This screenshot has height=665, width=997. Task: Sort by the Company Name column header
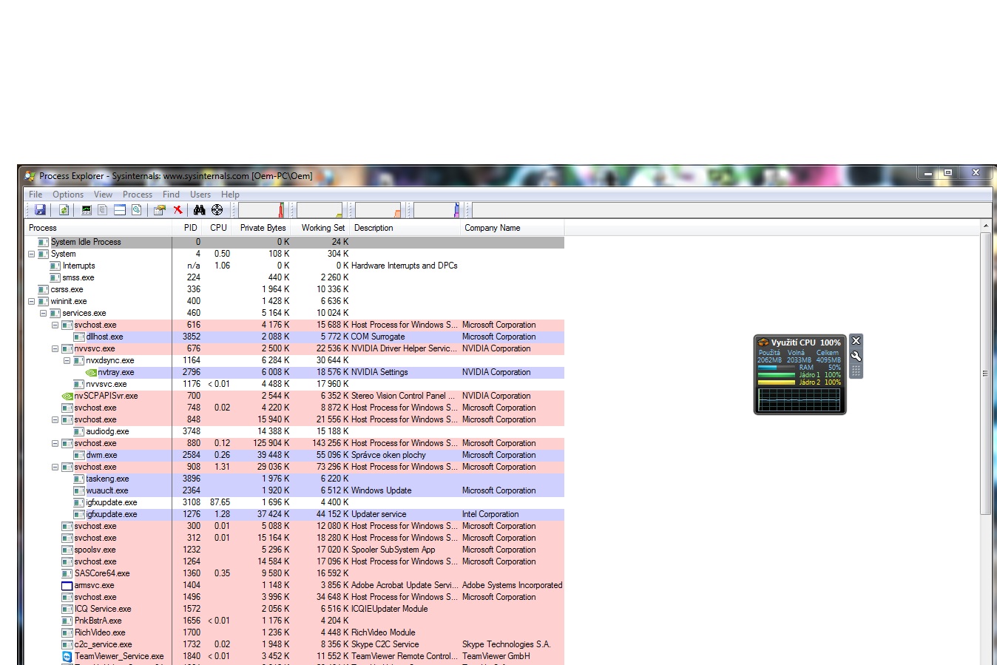tap(513, 228)
